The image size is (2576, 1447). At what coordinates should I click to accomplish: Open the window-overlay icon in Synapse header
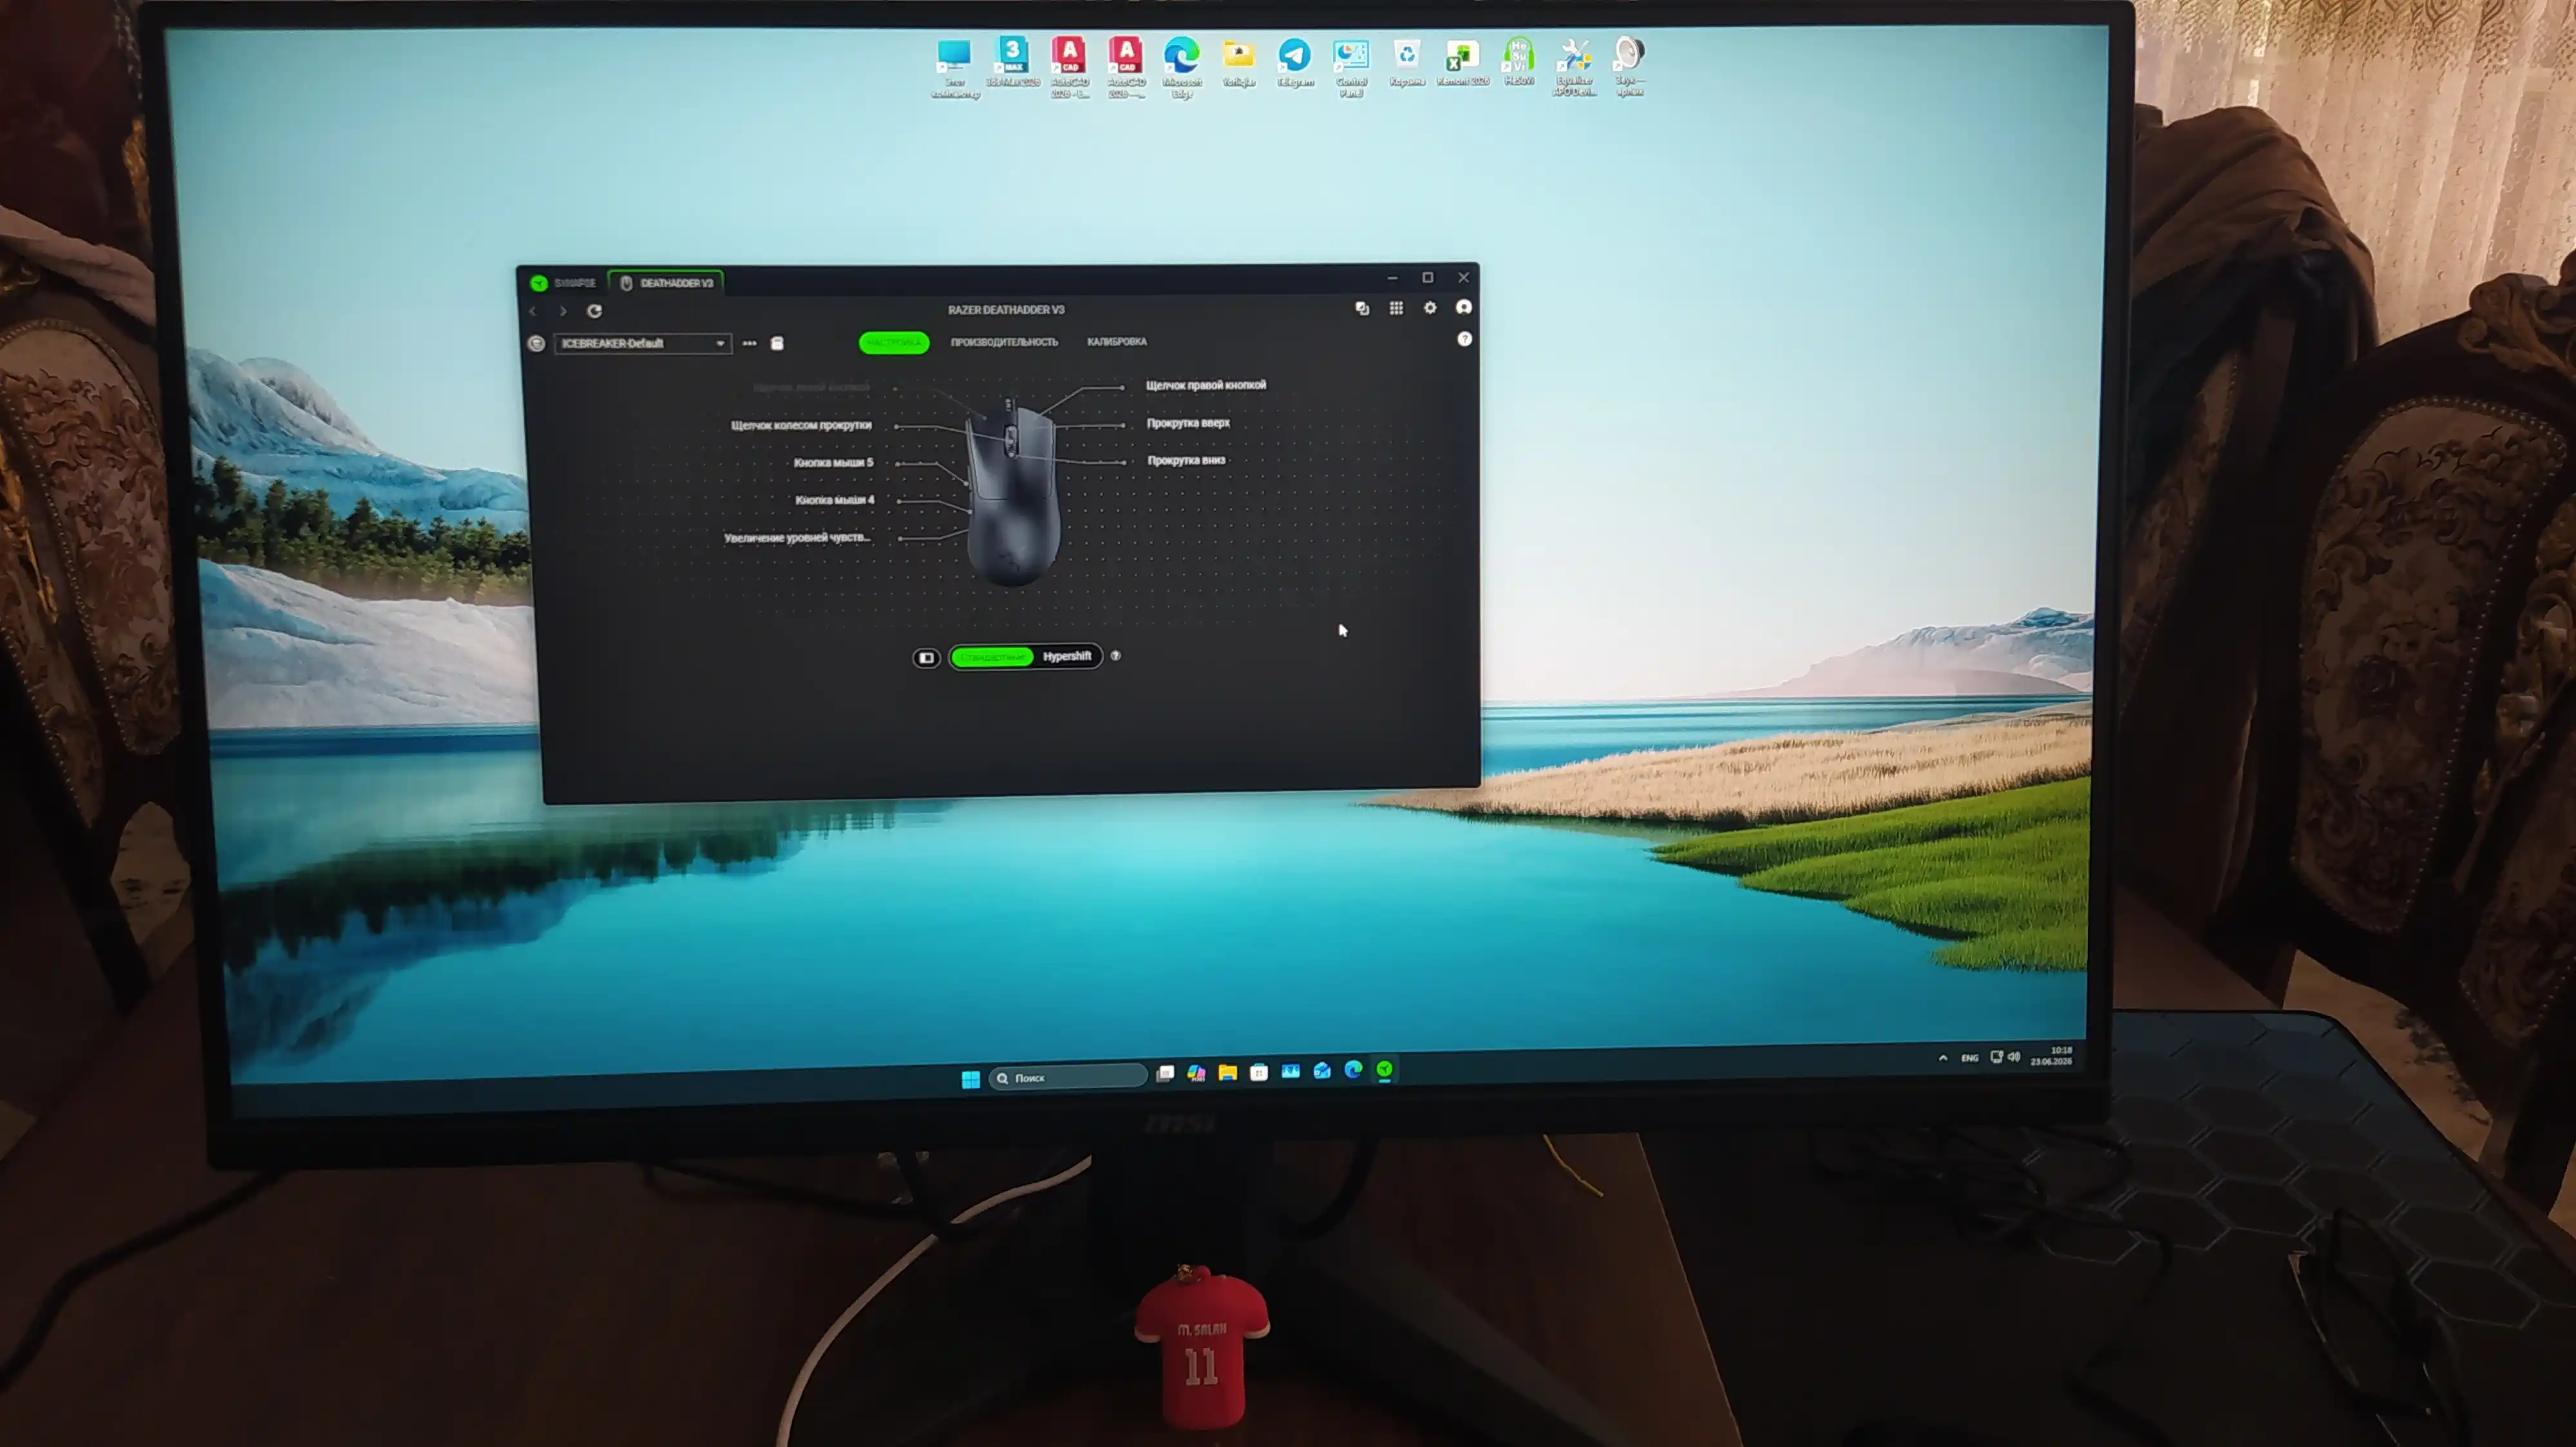tap(1362, 309)
